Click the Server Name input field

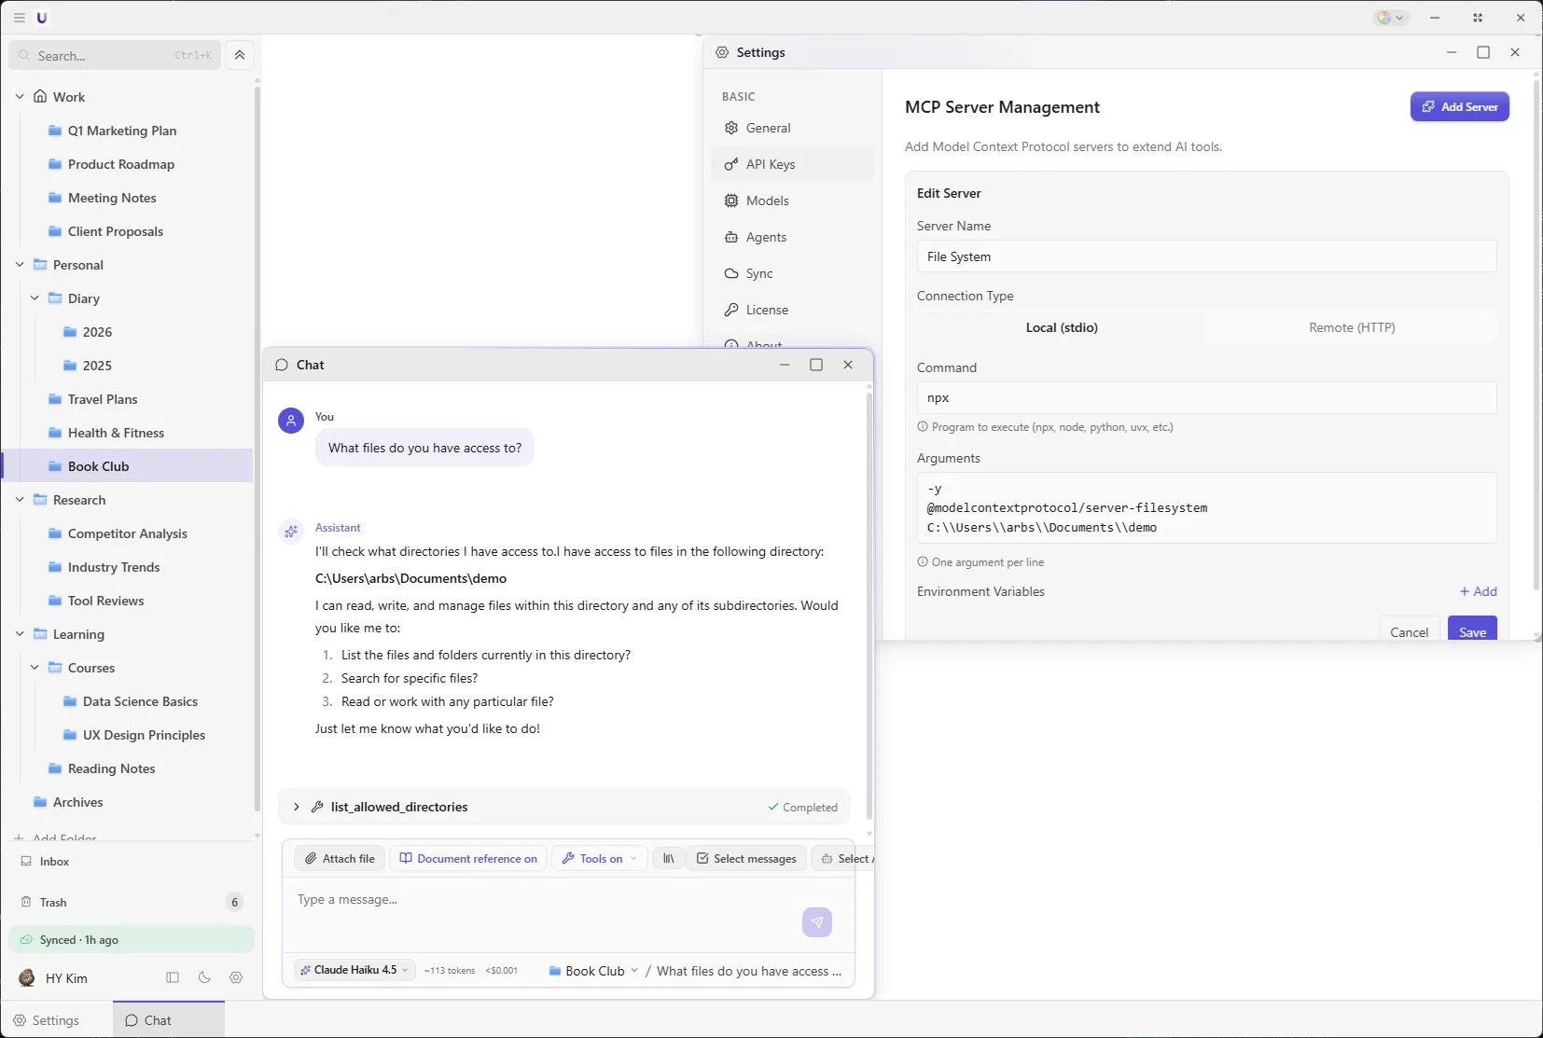point(1204,256)
